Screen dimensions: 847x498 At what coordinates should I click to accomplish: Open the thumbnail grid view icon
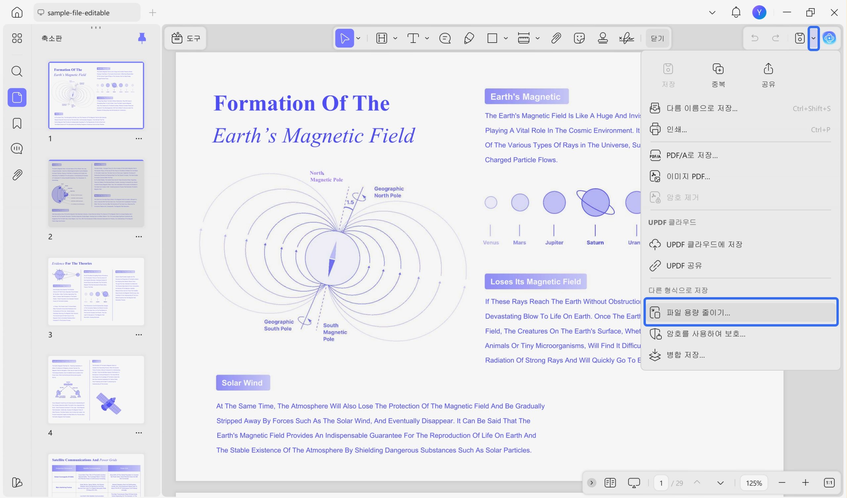click(17, 38)
